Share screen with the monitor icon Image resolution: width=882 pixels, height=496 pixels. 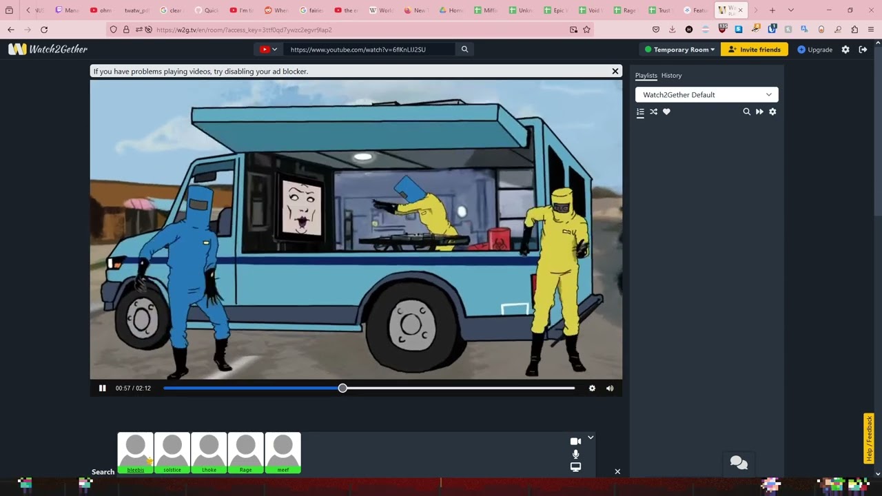pos(575,467)
